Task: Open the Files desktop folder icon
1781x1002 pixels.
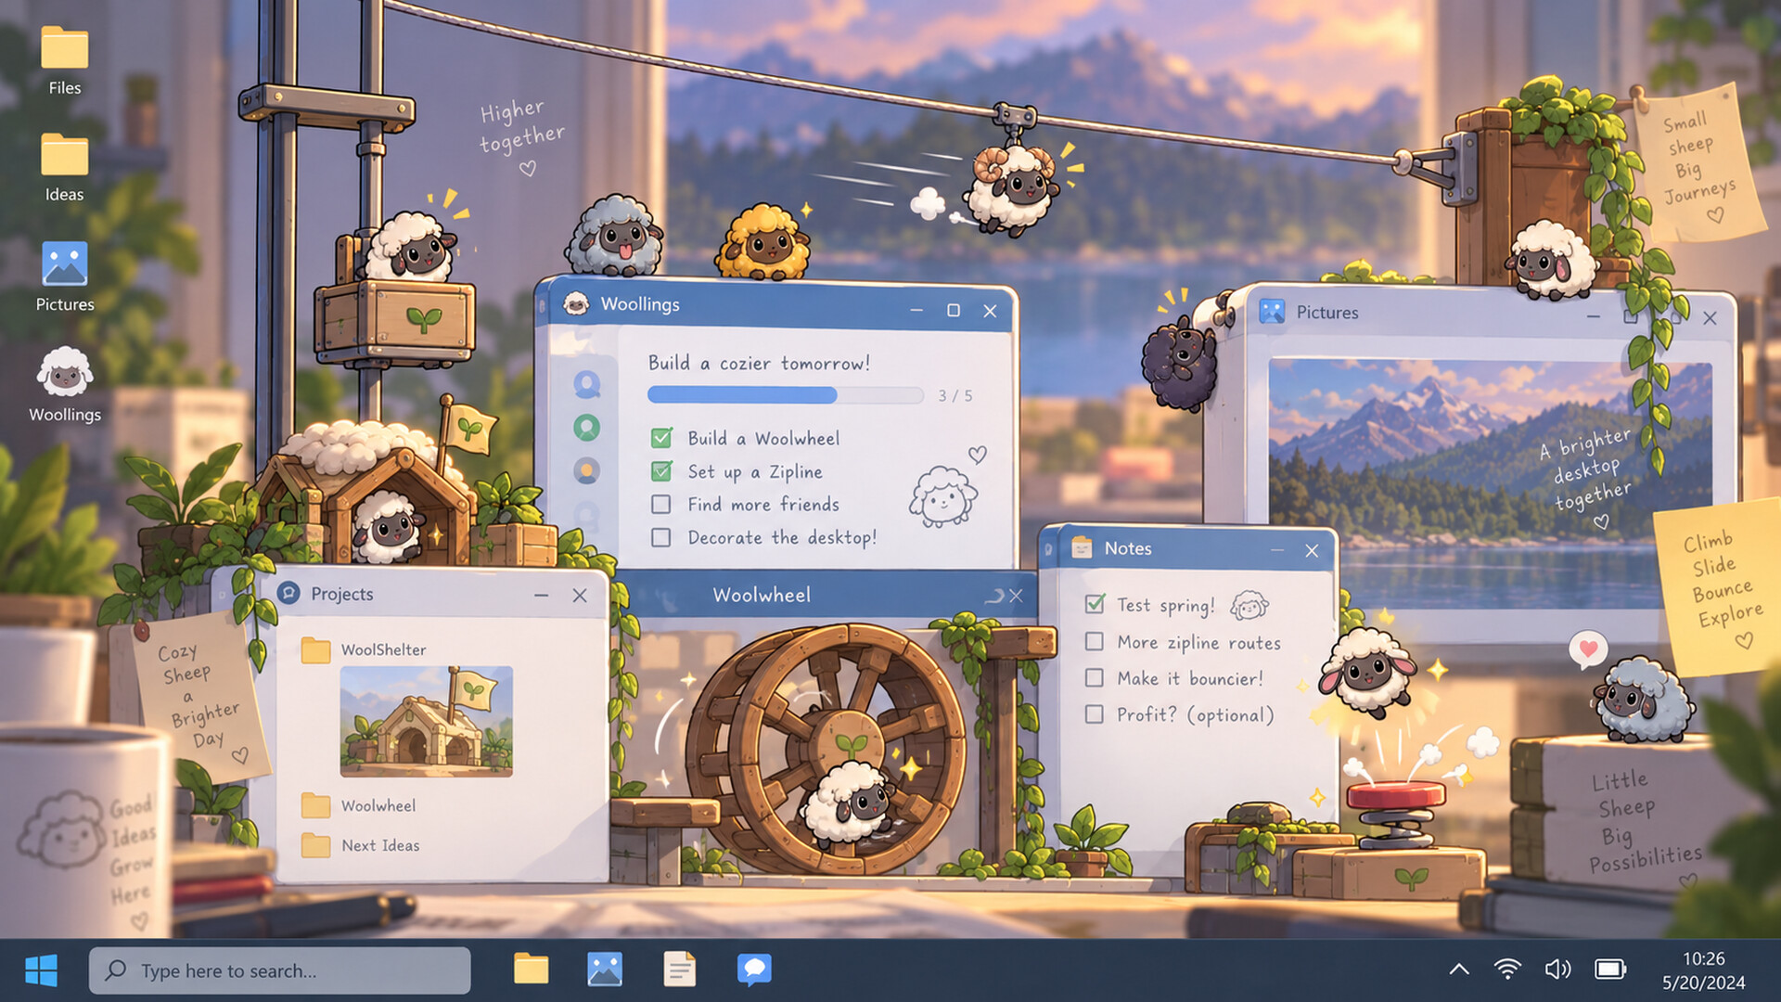Action: click(64, 48)
